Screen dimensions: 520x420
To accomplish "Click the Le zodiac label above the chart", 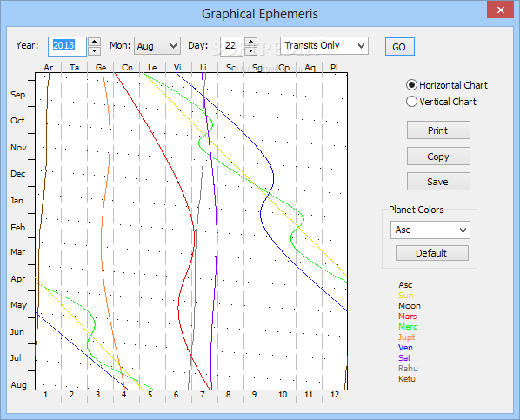I will (152, 67).
